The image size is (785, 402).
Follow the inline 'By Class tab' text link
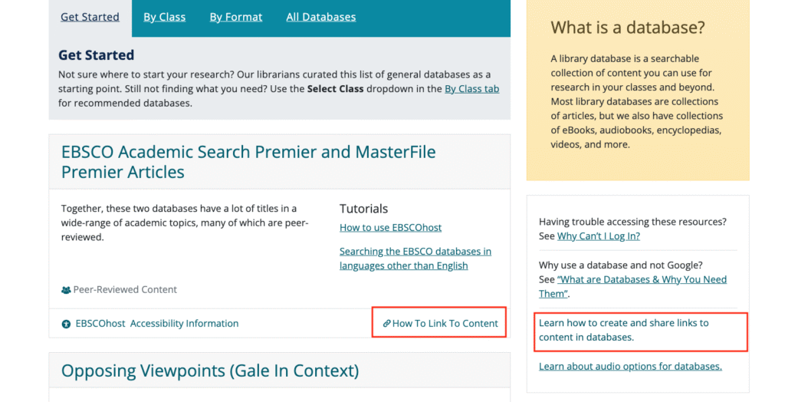[x=471, y=89]
